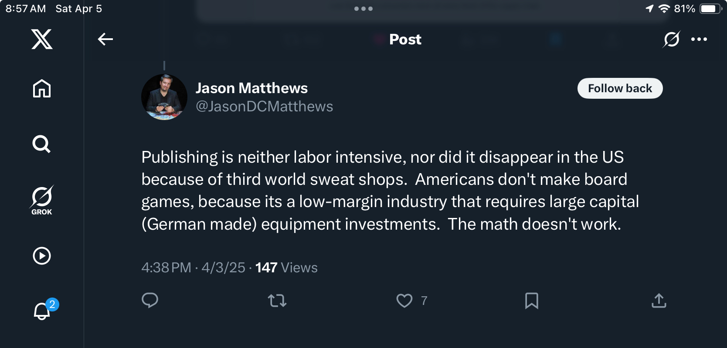Like the post with heart icon
This screenshot has width=727, height=348.
[x=404, y=301]
